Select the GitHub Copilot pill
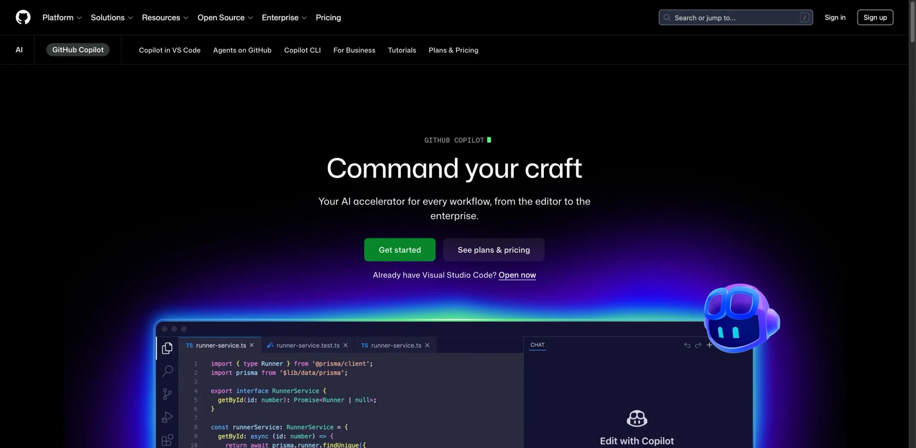The height and width of the screenshot is (448, 916). click(x=78, y=50)
